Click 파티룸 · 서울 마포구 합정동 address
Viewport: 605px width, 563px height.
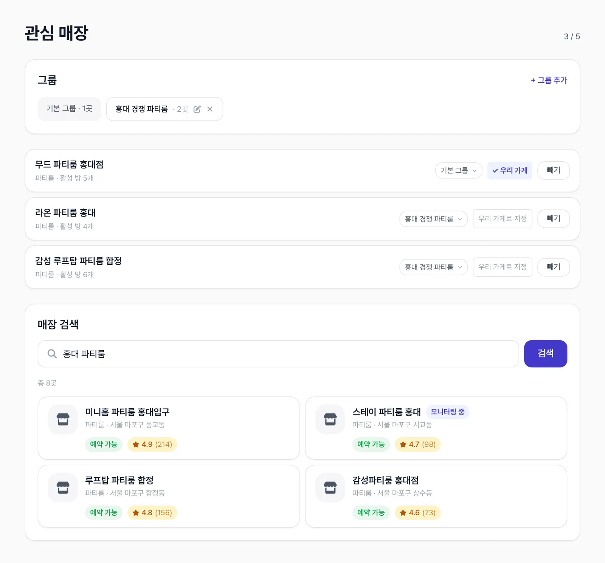coord(125,493)
